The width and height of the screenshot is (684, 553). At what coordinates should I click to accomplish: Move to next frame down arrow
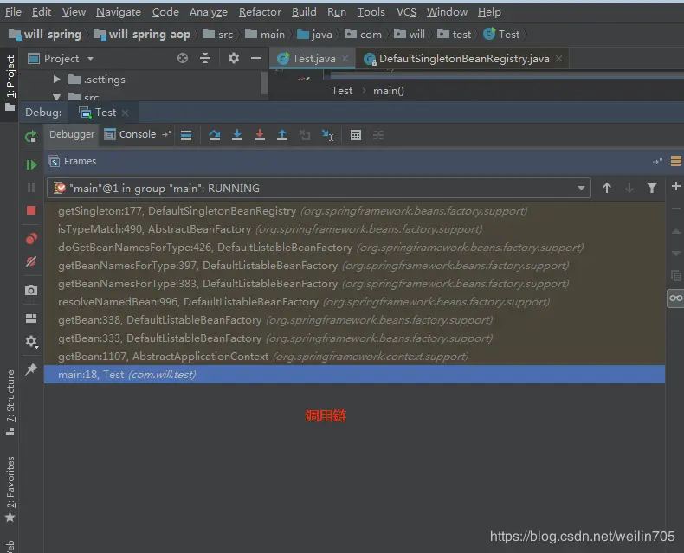click(x=629, y=188)
